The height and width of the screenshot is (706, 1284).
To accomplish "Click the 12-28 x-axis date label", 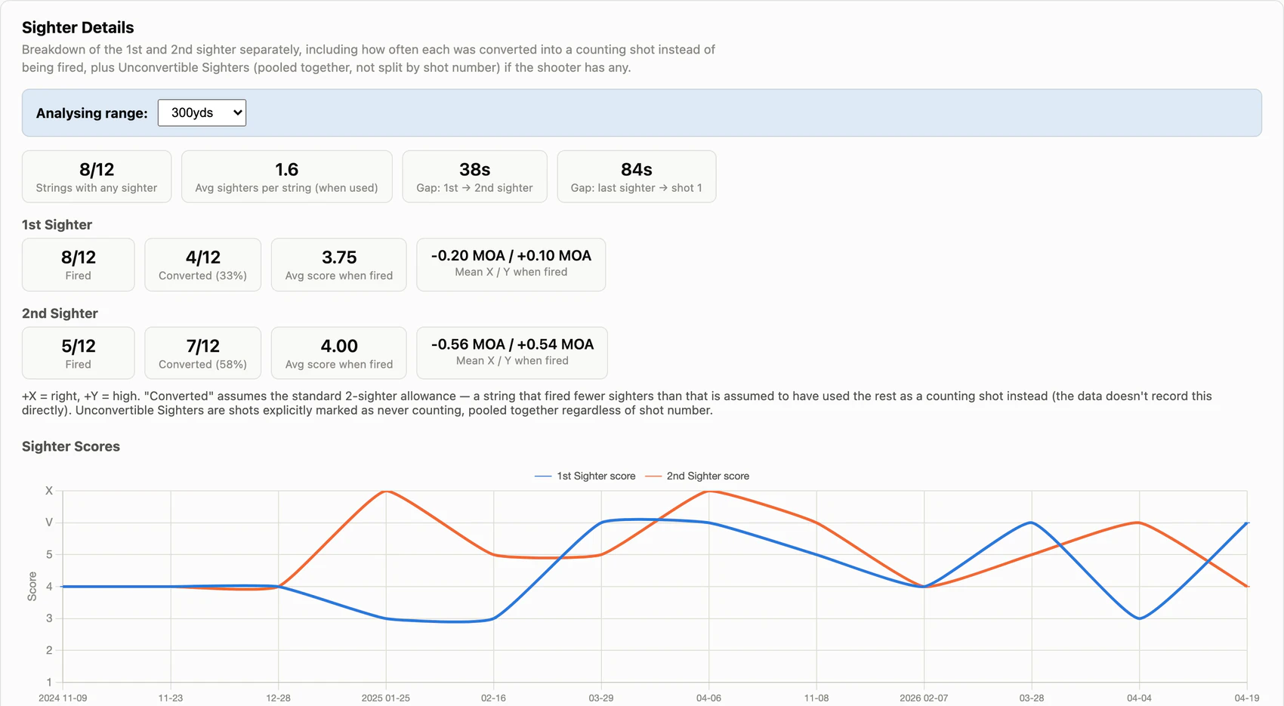I will coord(278,698).
